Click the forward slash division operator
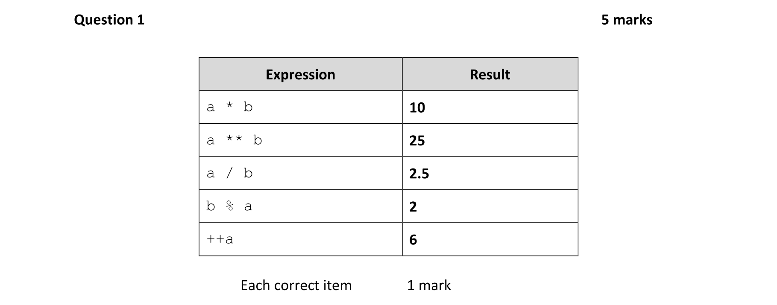The image size is (777, 305). point(230,173)
